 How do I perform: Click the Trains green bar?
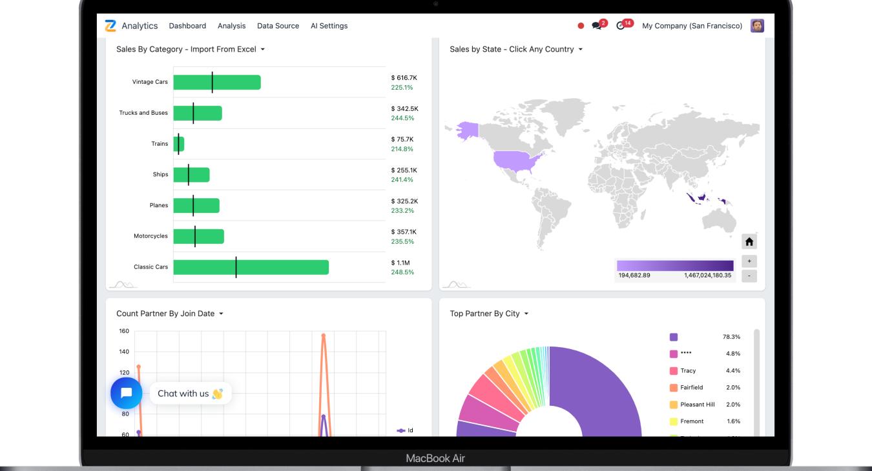[179, 144]
